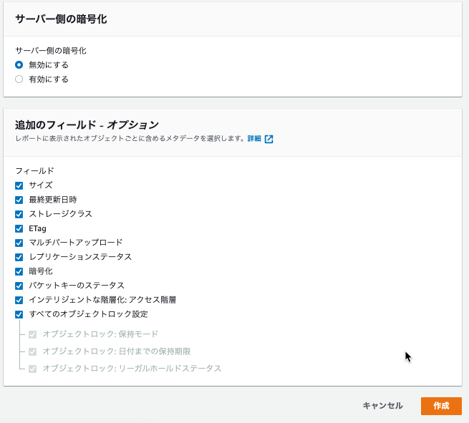Viewport: 469px width, 423px height.
Task: Click the オブジェクトロック: 日付までの保持期限 checkbox
Action: (33, 351)
